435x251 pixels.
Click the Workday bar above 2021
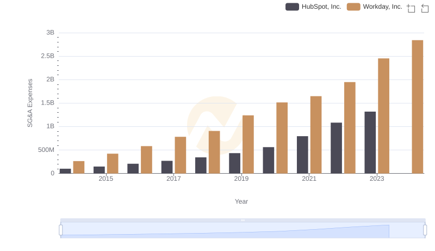[316, 135]
